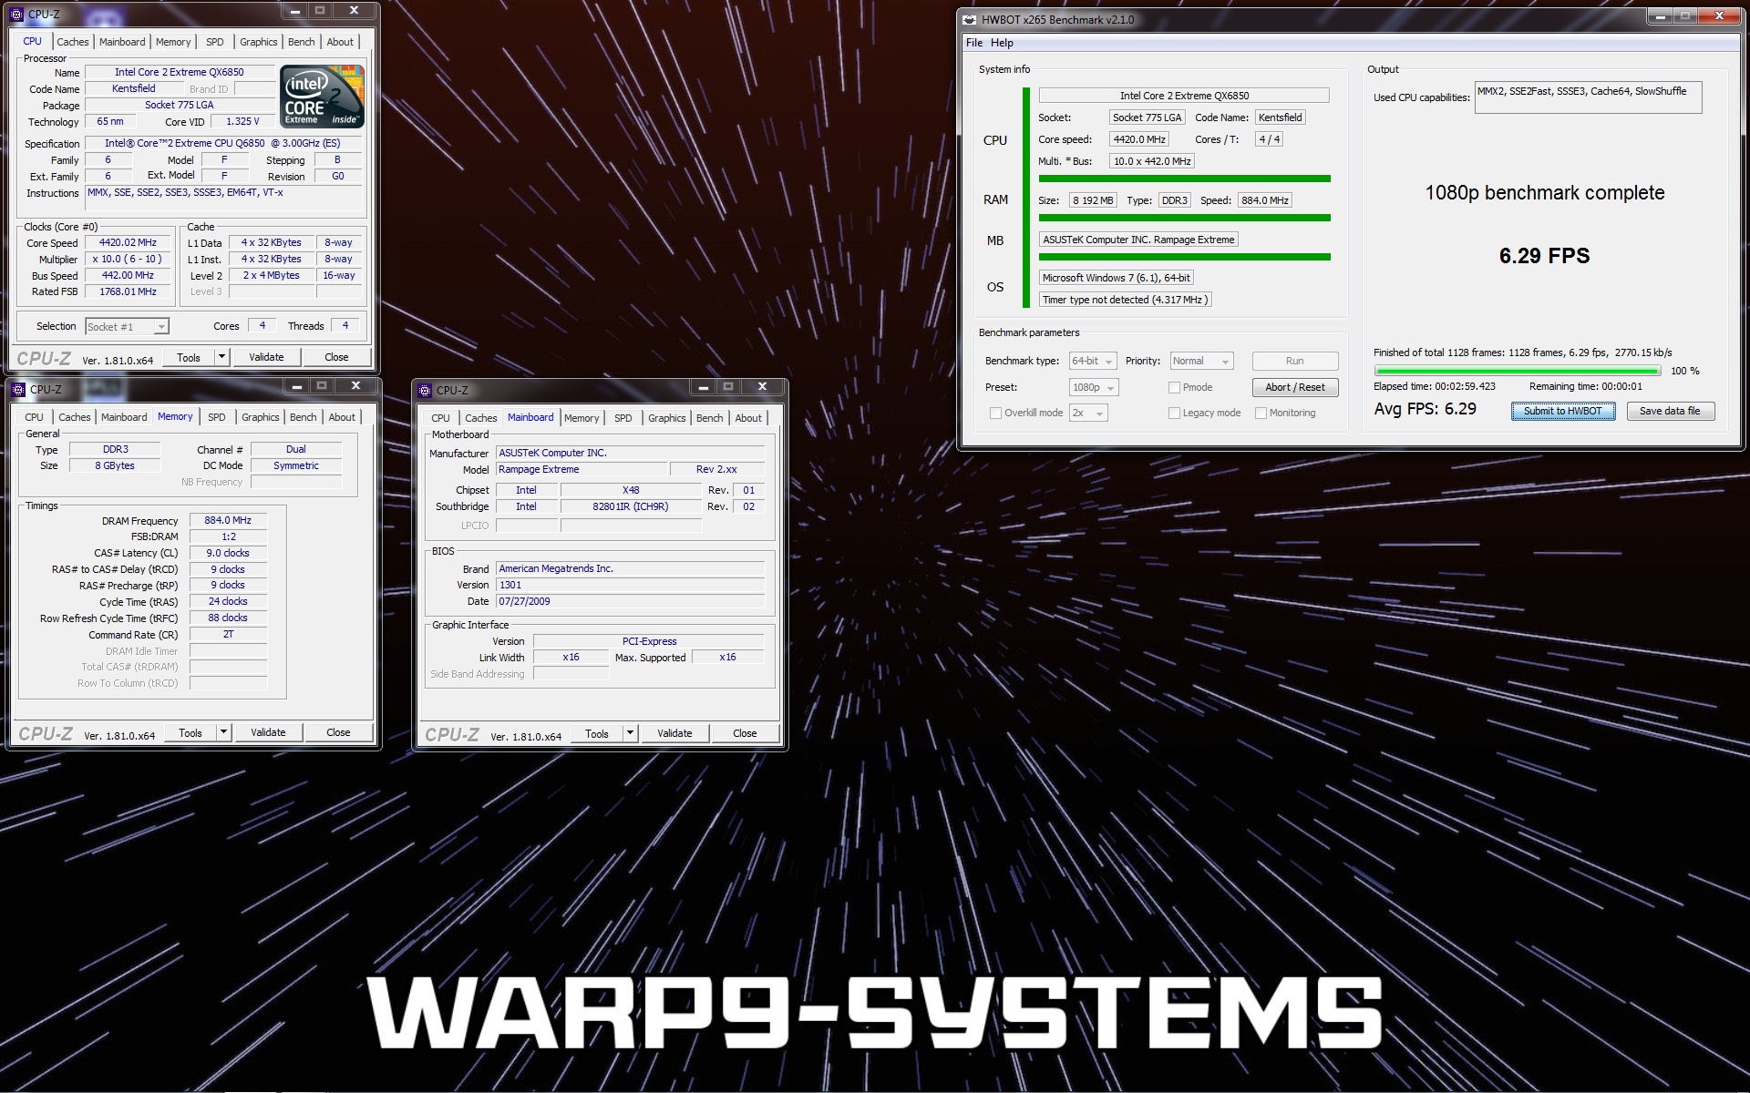Viewport: 1750px width, 1093px height.
Task: Click the benchmark progress bar
Action: point(1517,371)
